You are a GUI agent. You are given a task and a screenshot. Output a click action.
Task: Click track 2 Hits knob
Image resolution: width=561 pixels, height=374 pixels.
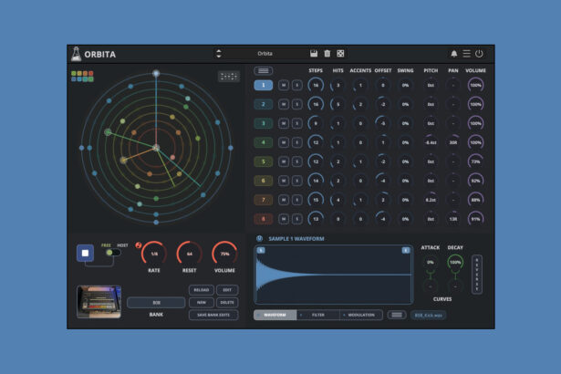338,104
